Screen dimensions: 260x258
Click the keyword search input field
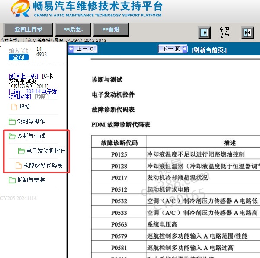19,51
